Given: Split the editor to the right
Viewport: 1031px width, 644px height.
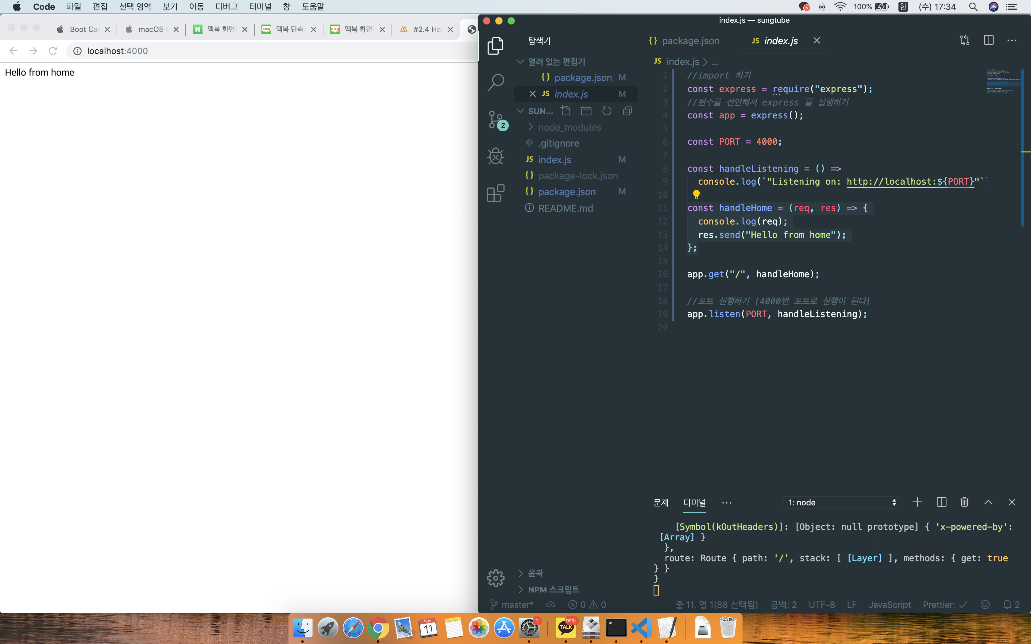Looking at the screenshot, I should [988, 40].
